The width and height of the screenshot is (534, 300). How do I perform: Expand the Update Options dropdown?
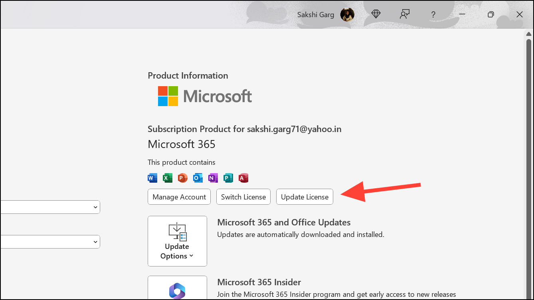coord(177,241)
